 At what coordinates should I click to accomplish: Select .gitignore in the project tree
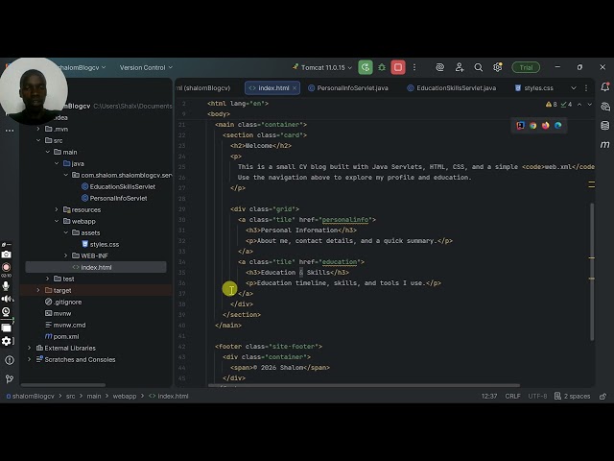tap(63, 302)
